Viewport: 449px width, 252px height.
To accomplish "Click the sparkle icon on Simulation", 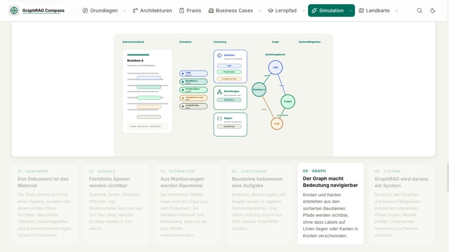I will (x=314, y=11).
